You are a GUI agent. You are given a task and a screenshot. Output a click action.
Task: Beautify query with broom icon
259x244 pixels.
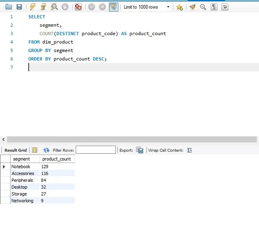192,7
